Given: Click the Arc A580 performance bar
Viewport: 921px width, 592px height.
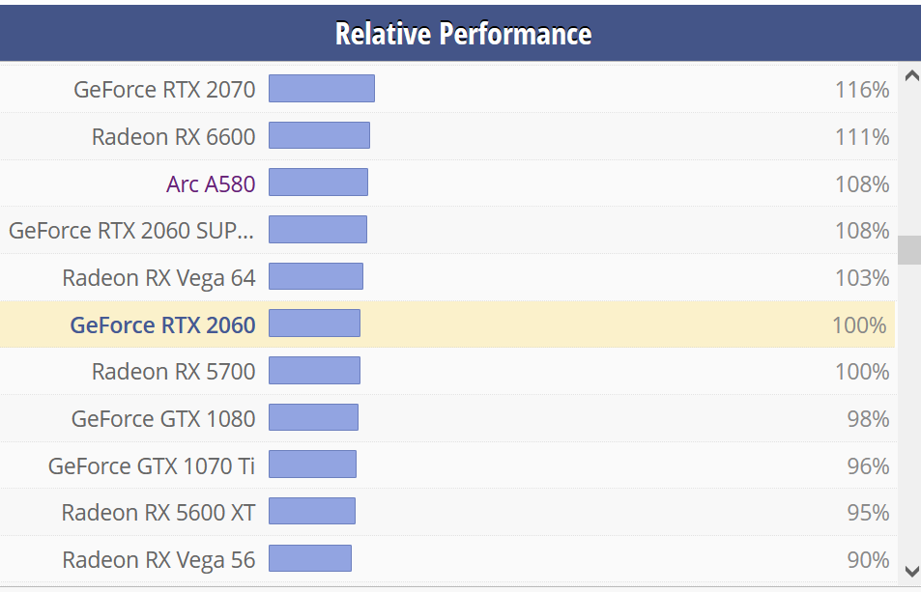Looking at the screenshot, I should tap(318, 182).
